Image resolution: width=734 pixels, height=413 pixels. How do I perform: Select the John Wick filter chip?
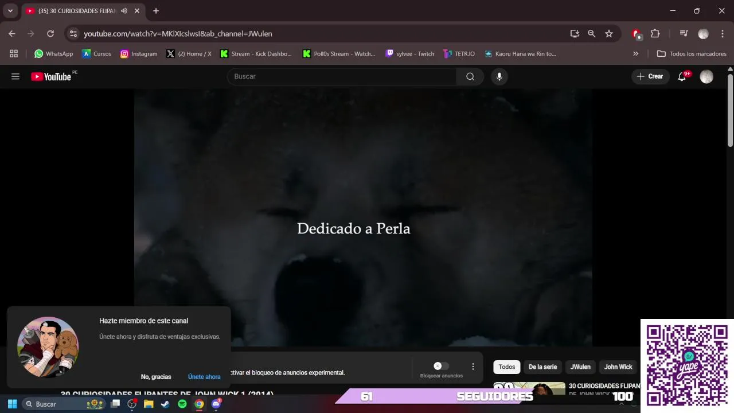coord(618,367)
